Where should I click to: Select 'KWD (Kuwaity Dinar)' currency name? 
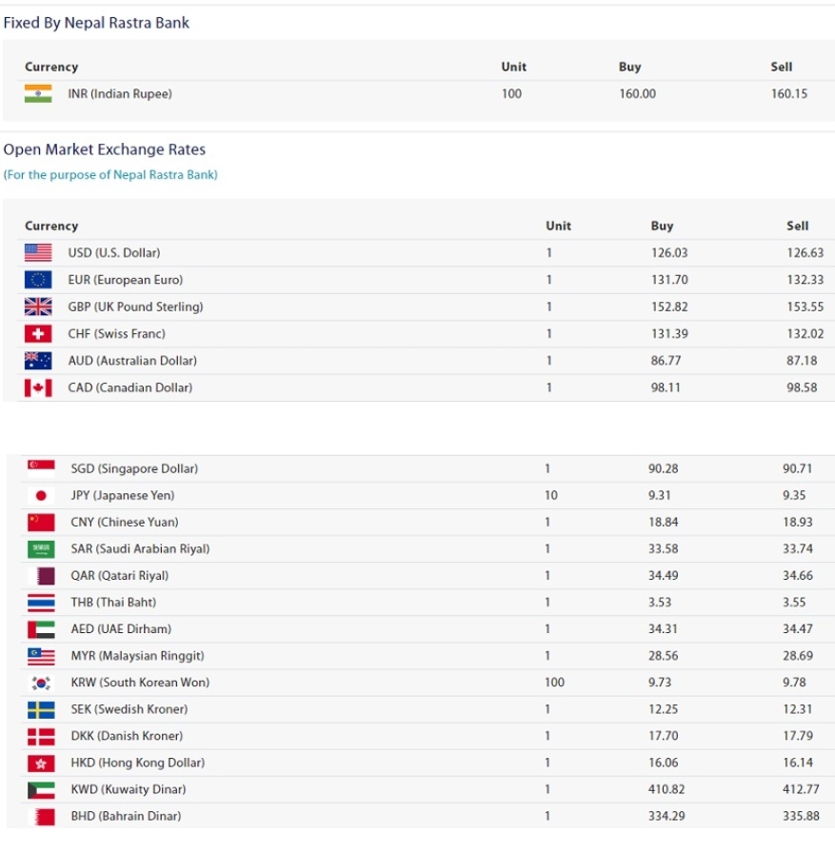(x=129, y=789)
